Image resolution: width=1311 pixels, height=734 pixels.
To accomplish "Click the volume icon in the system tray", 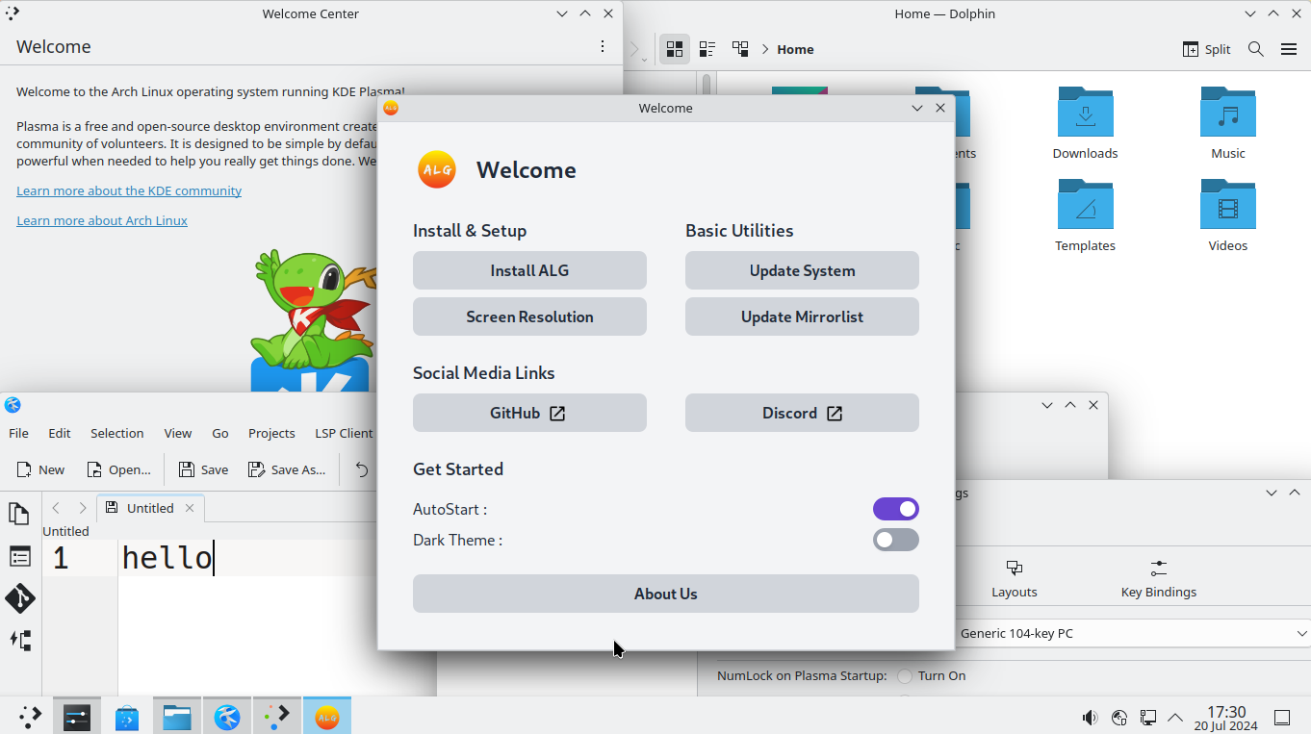I will click(1090, 718).
